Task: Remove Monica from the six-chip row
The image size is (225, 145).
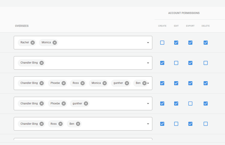Action: tap(105, 83)
